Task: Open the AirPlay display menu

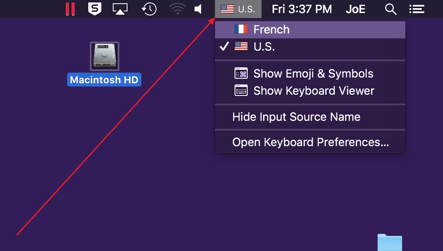Action: [120, 9]
